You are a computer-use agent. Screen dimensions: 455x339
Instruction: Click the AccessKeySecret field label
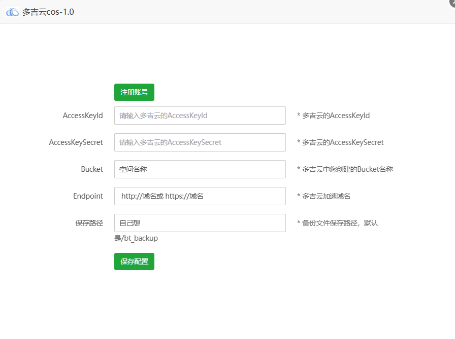point(76,142)
